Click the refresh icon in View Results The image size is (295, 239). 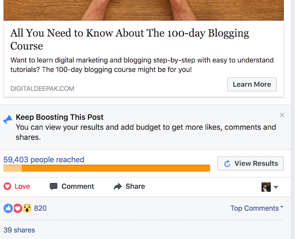(x=227, y=163)
